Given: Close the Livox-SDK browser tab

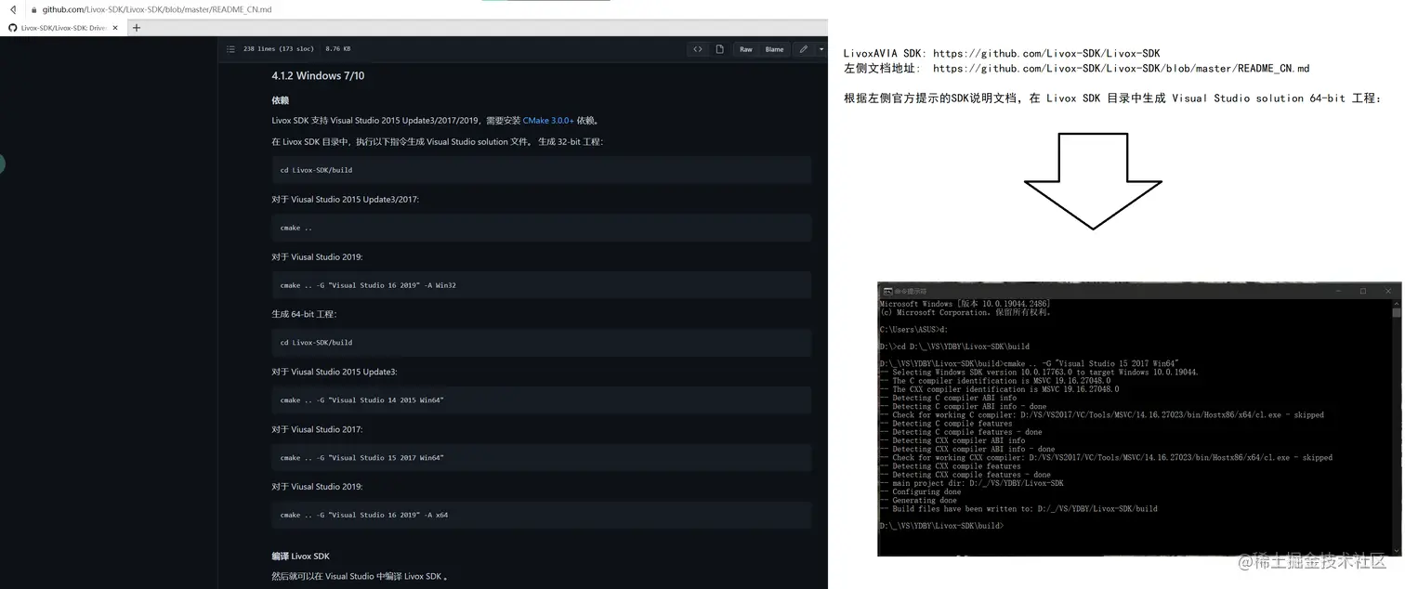Looking at the screenshot, I should click(x=116, y=27).
